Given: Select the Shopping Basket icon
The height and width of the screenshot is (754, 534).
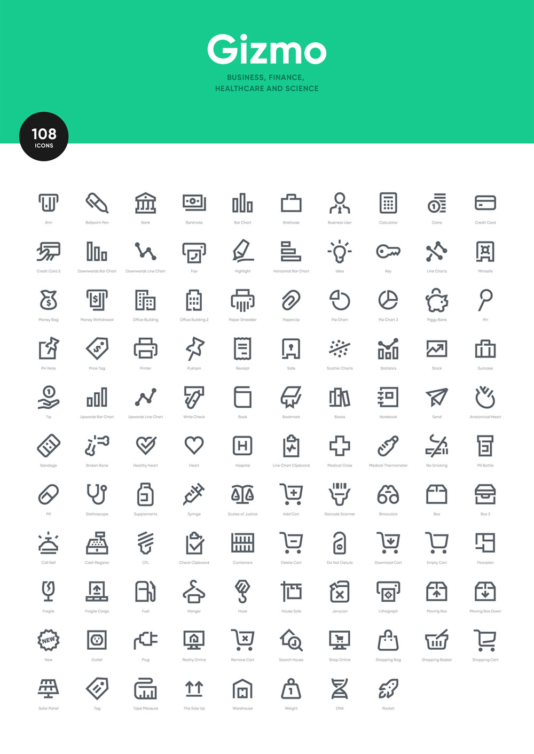Looking at the screenshot, I should (437, 640).
